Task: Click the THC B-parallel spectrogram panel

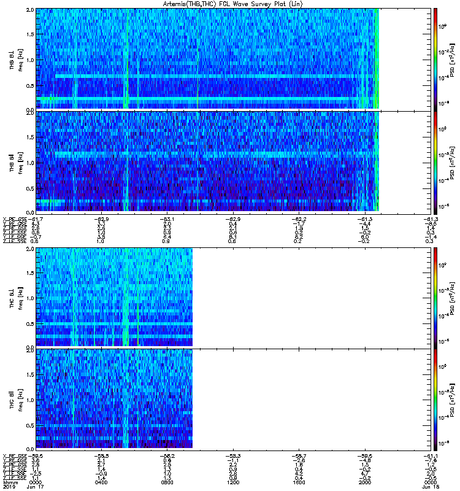Action: click(x=233, y=399)
